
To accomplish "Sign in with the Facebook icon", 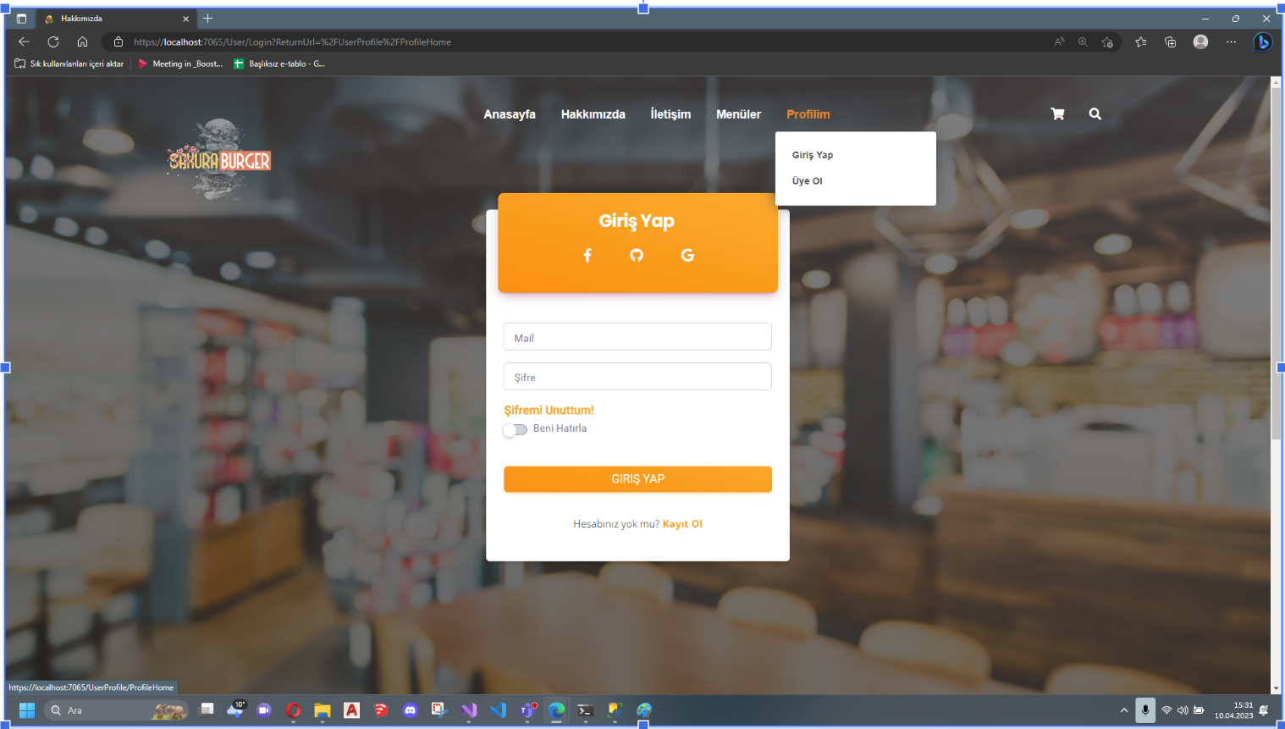I will tap(587, 255).
